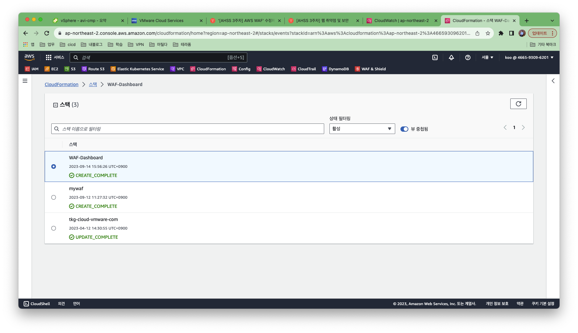Open Route 53 service shortcut
The image size is (578, 333).
tap(93, 69)
